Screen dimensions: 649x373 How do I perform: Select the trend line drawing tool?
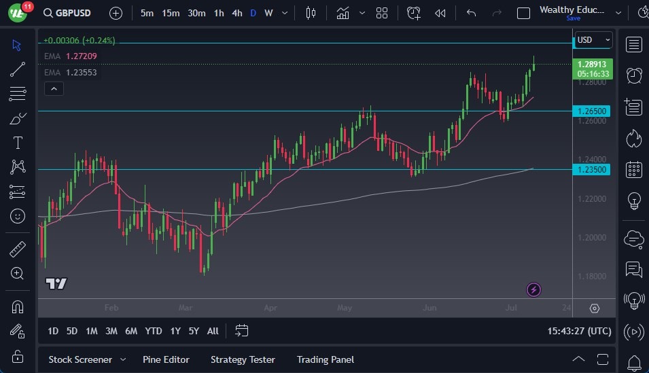coord(18,69)
